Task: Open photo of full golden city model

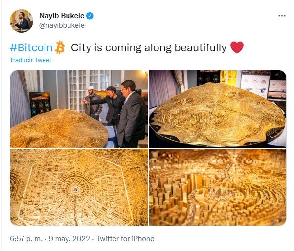Action: point(218,109)
